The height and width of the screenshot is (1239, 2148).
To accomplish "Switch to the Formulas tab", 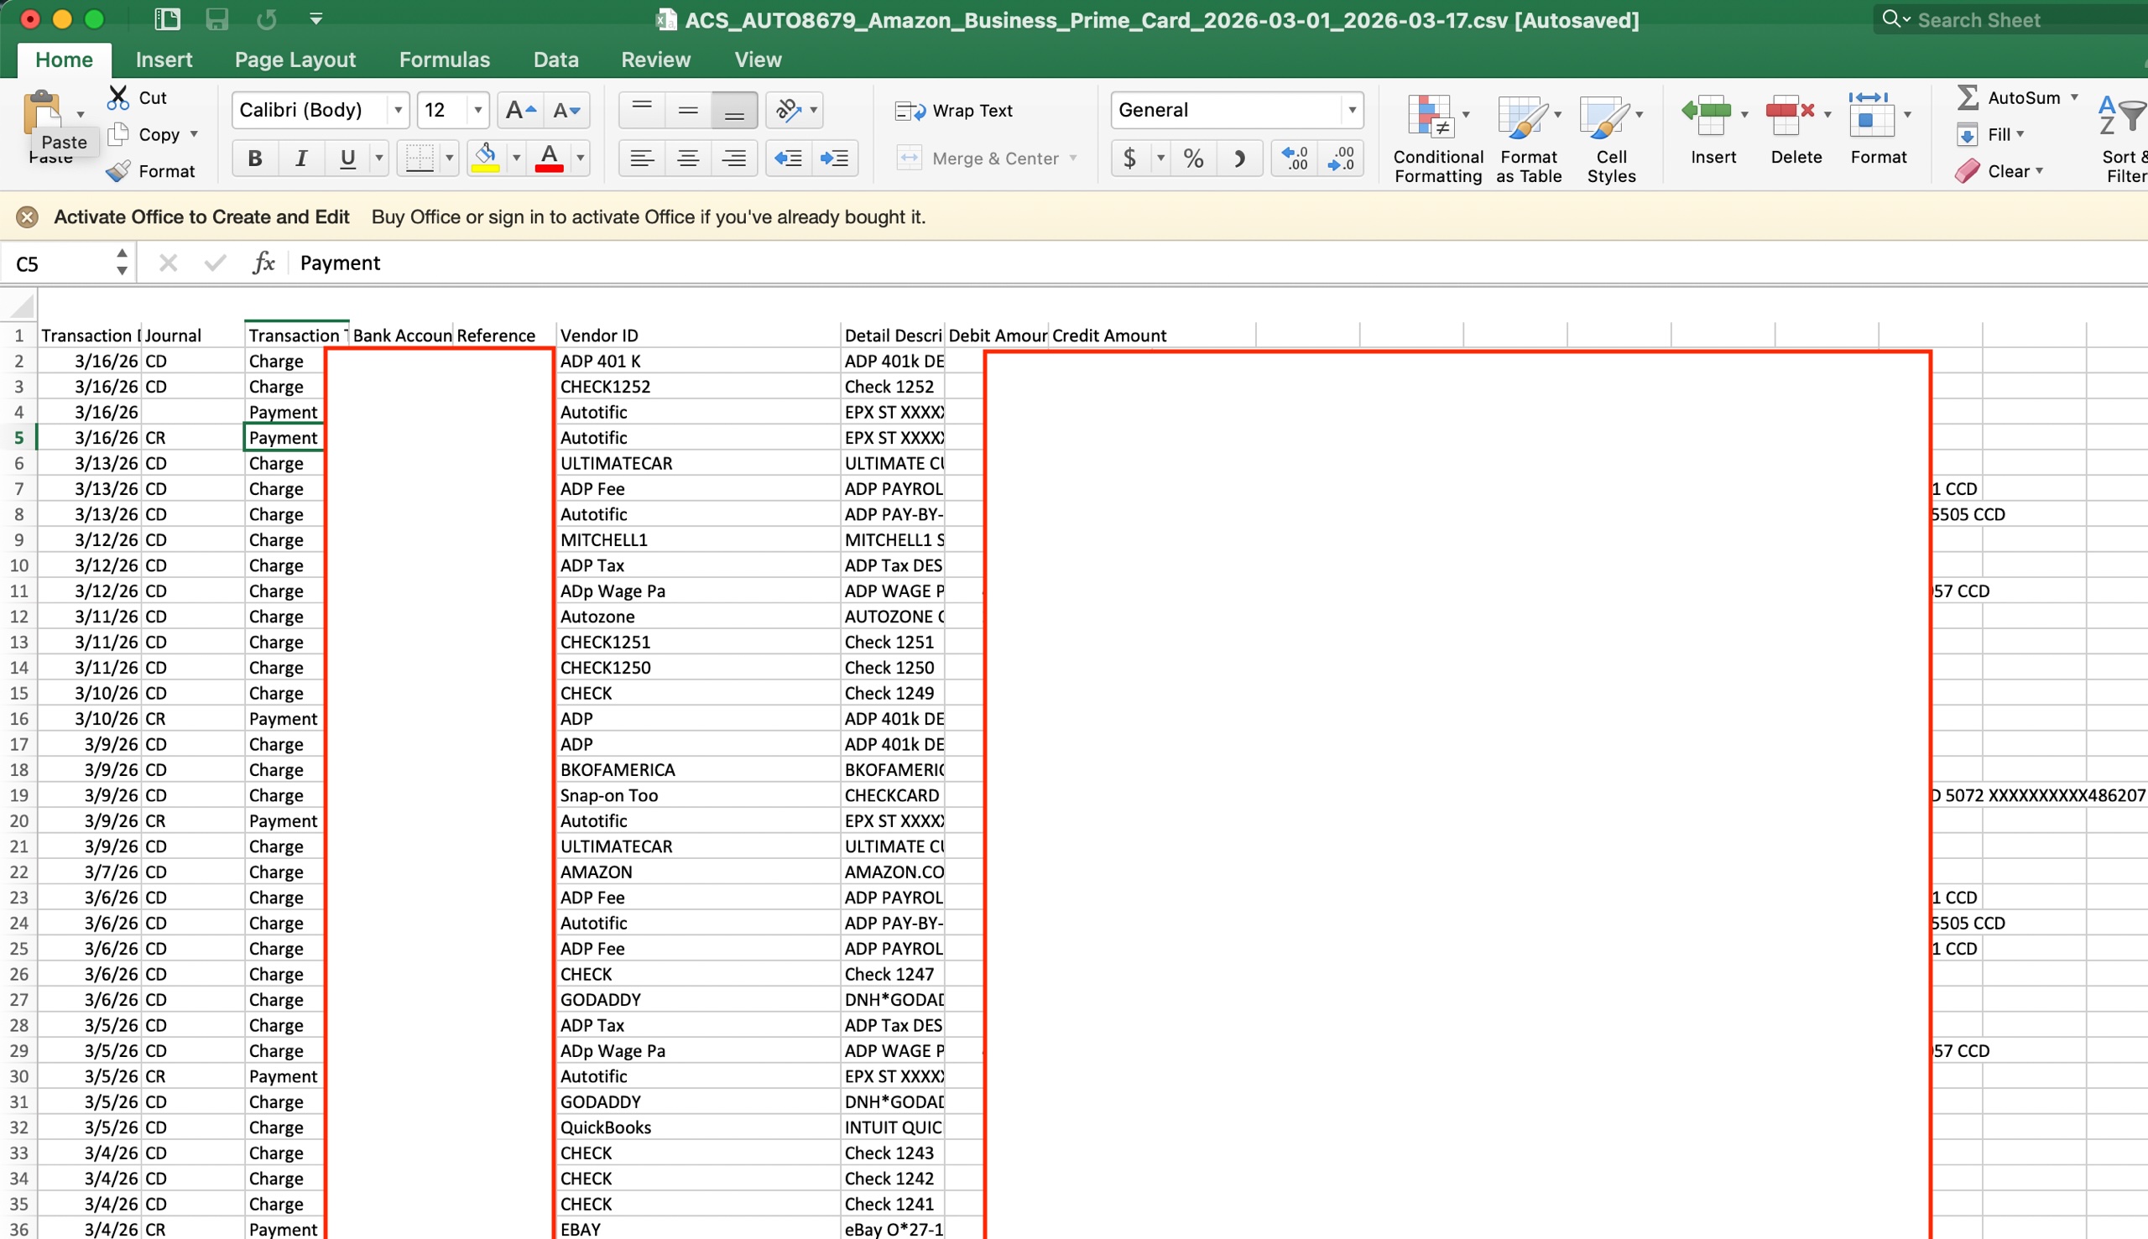I will point(444,60).
